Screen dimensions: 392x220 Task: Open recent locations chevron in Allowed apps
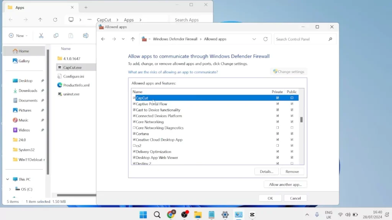click(123, 39)
